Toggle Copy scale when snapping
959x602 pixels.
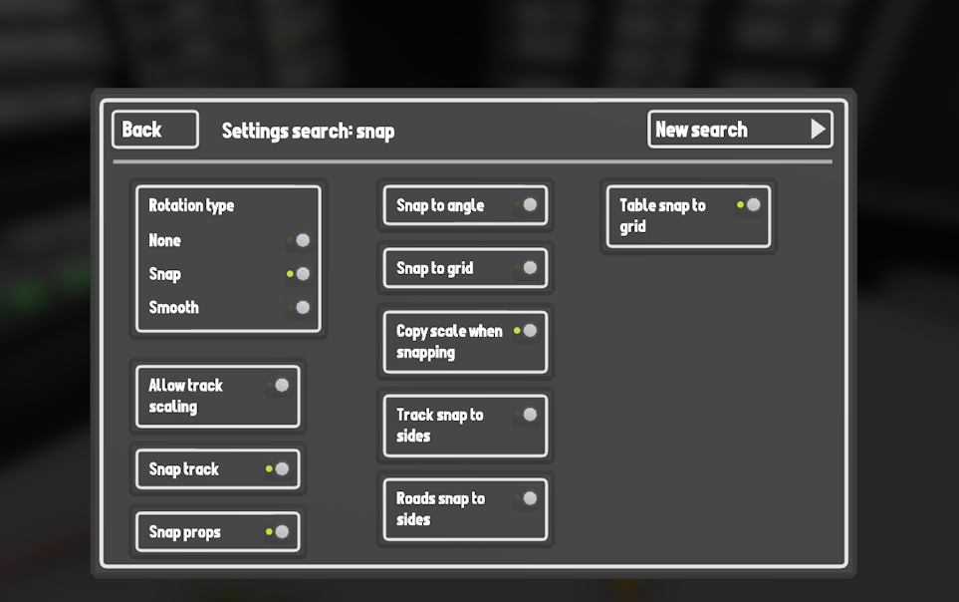[529, 331]
